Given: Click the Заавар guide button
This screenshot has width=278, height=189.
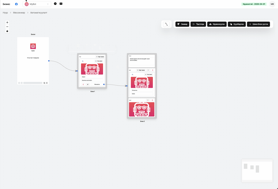Looking at the screenshot, I should point(182,24).
